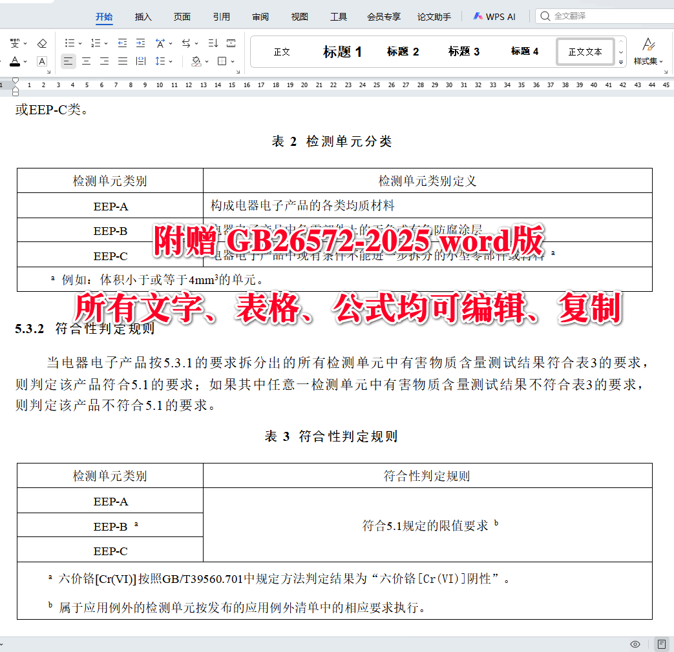Open the 页面 tab
The height and width of the screenshot is (652, 674).
[182, 17]
